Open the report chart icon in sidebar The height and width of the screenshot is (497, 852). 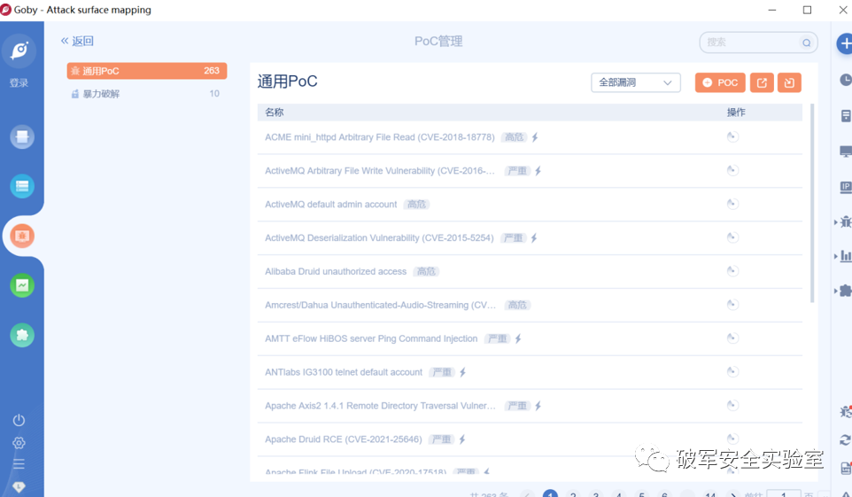point(22,285)
